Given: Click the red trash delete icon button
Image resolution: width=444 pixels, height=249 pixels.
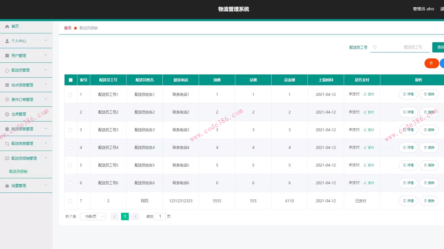Looking at the screenshot, I should (431, 63).
